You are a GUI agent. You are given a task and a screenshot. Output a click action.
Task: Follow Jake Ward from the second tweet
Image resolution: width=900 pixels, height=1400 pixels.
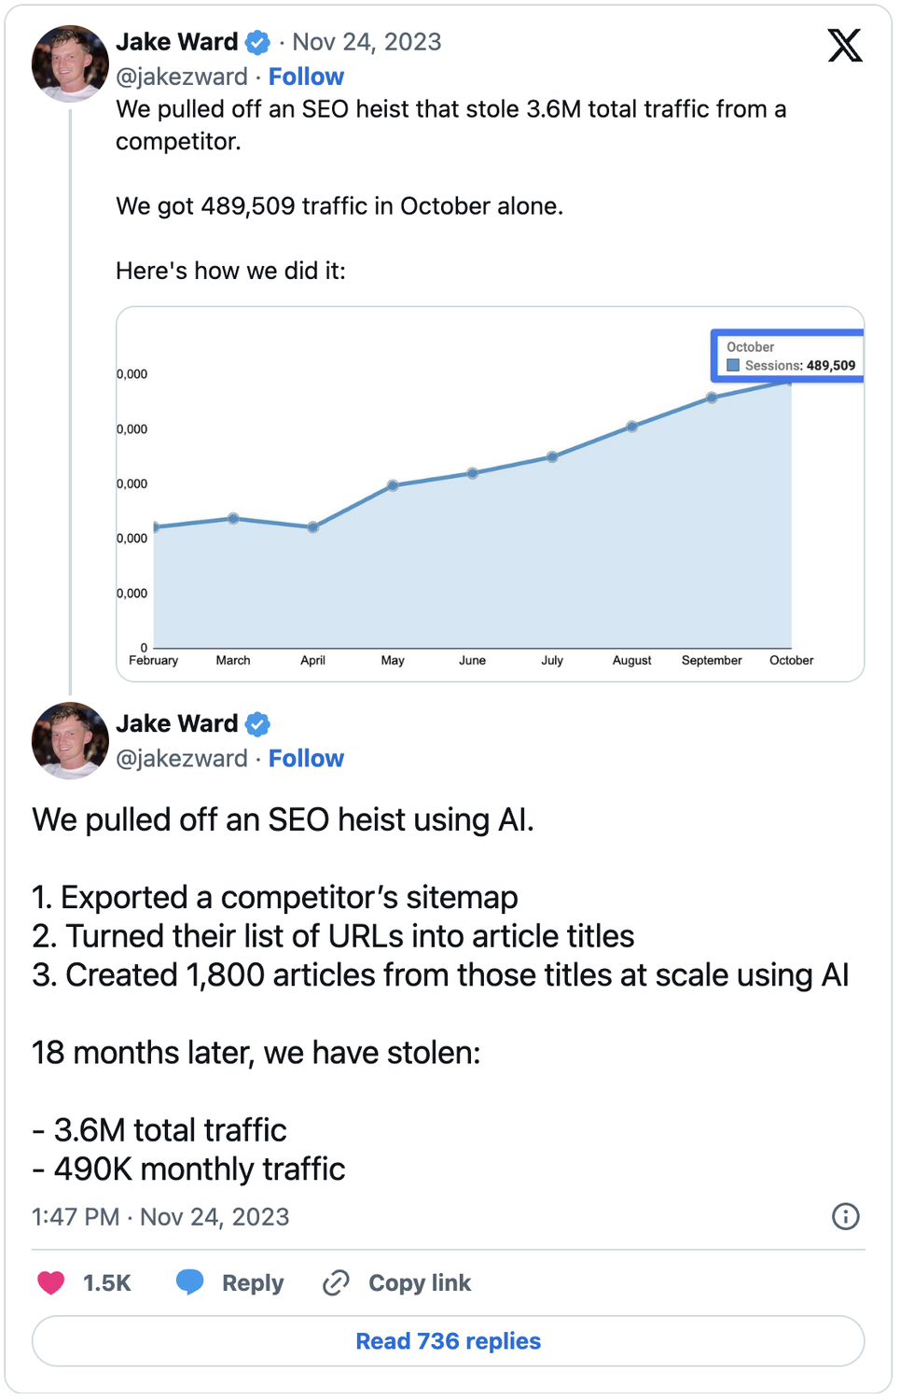point(306,758)
